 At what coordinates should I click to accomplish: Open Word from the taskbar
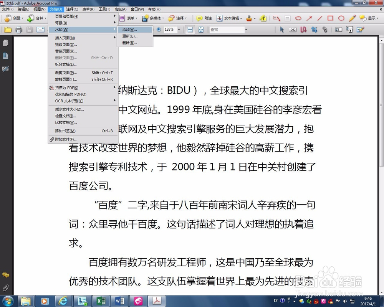pos(119,300)
